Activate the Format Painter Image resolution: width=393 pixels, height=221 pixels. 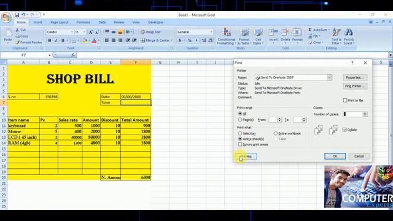[29, 42]
